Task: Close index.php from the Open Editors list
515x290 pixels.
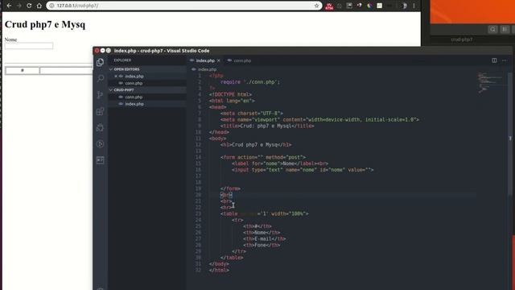Action: [116, 77]
